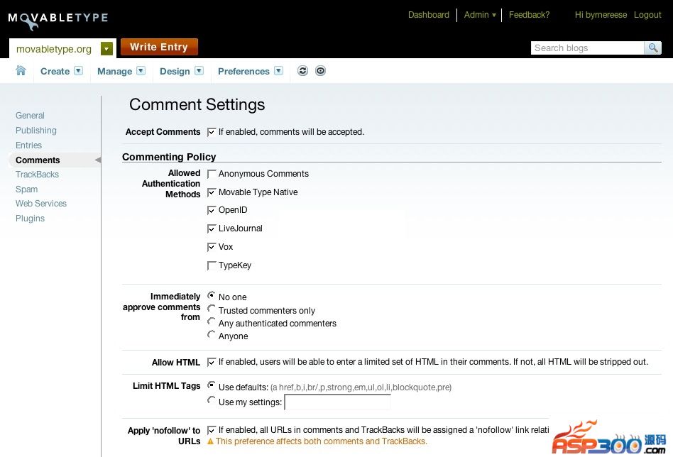Image resolution: width=673 pixels, height=457 pixels.
Task: Open TrackBacks settings in sidebar
Action: click(37, 175)
